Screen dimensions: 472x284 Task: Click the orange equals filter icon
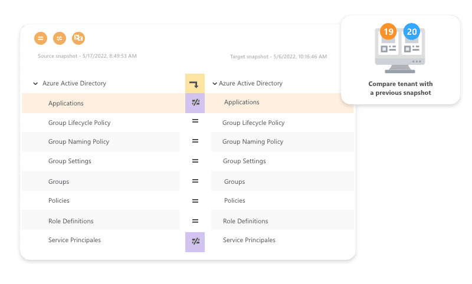click(41, 38)
